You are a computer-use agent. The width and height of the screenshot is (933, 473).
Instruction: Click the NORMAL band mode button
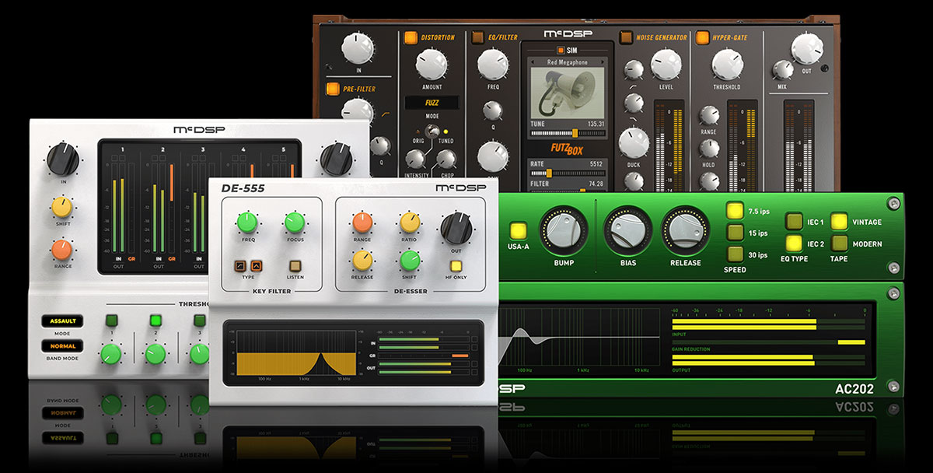coord(61,346)
